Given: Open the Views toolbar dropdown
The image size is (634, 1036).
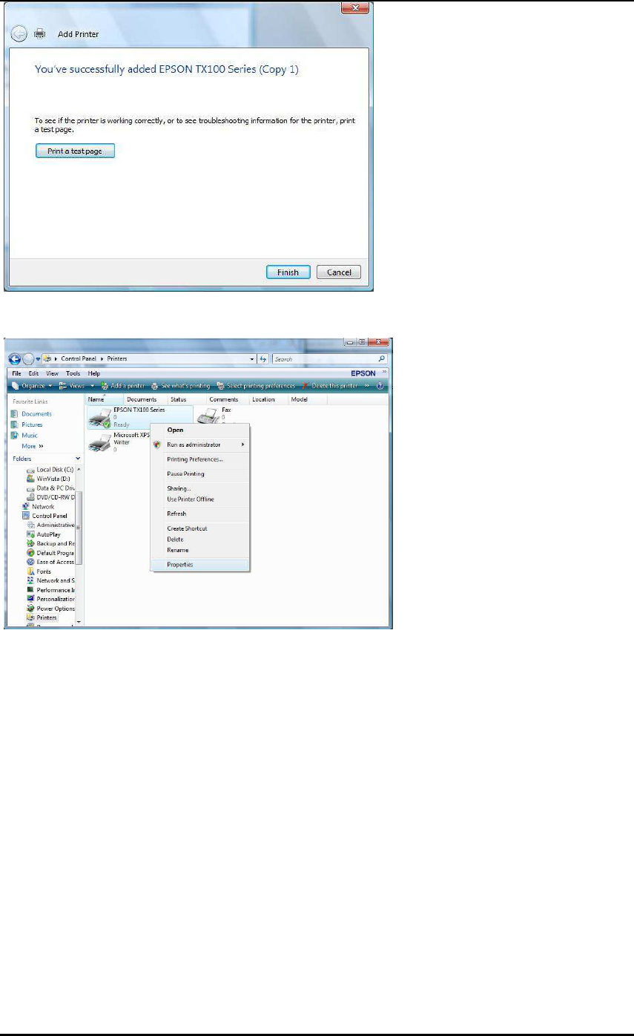Looking at the screenshot, I should [x=76, y=386].
